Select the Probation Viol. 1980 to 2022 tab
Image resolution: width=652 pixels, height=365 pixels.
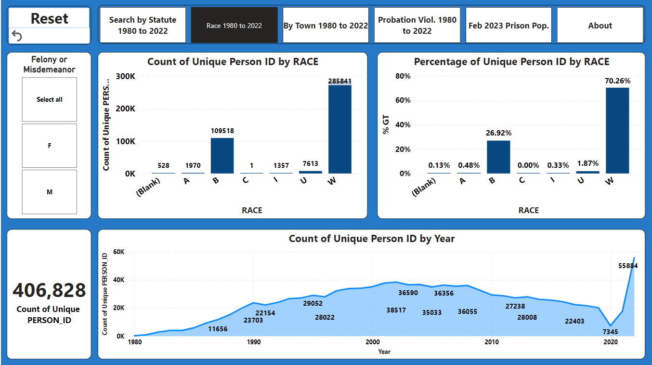click(417, 25)
